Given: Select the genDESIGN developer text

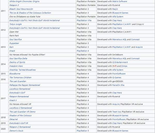Looking at the screenshot, I should [118, 81].
